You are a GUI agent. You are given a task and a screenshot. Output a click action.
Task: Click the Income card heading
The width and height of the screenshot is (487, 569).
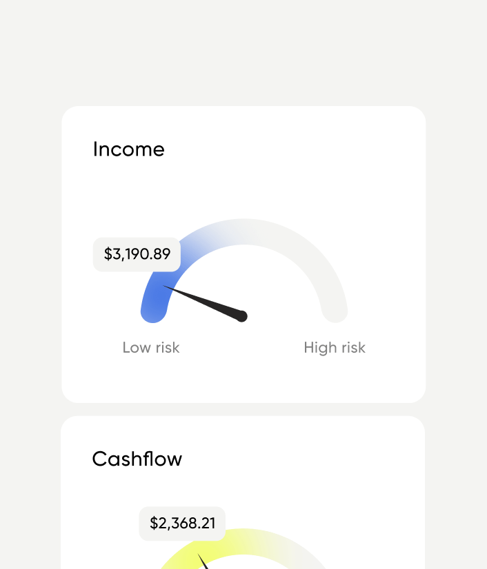[129, 149]
